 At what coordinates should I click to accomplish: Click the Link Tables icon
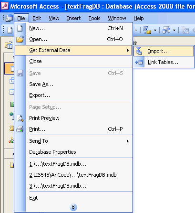pyautogui.click(x=139, y=62)
